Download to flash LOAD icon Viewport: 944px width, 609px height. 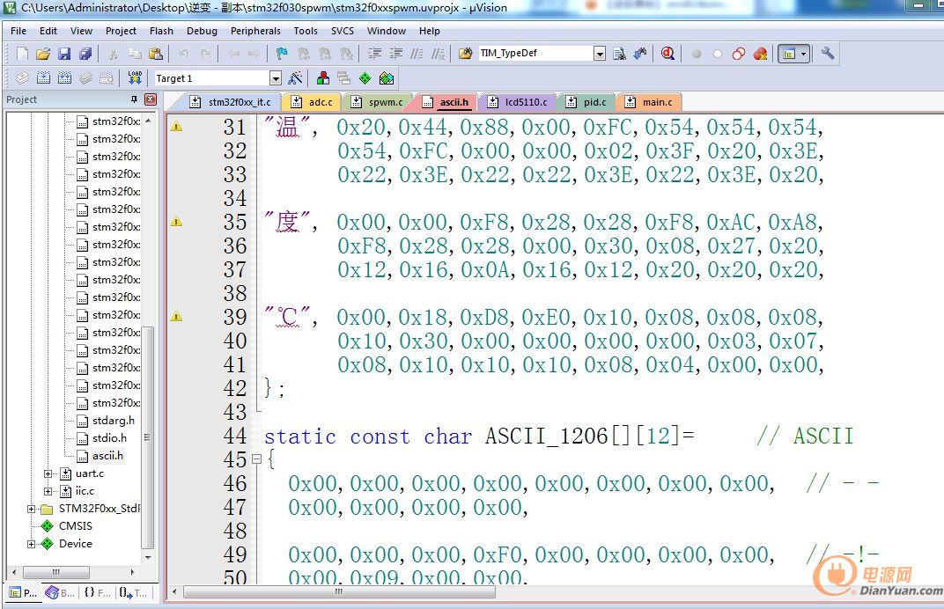click(x=134, y=77)
